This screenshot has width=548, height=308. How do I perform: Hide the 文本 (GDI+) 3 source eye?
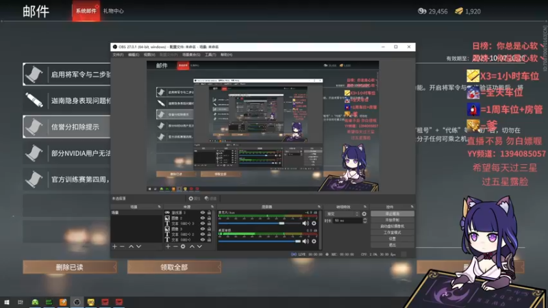click(x=202, y=224)
